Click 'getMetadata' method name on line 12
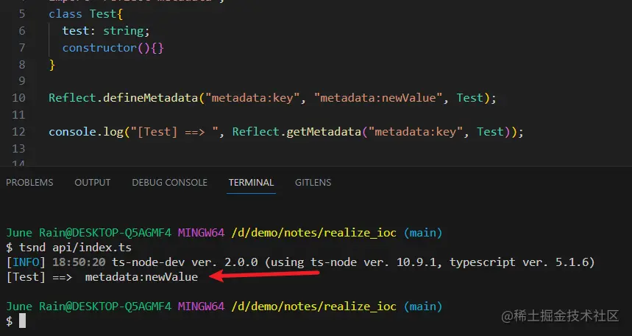The image size is (632, 336). pos(324,132)
